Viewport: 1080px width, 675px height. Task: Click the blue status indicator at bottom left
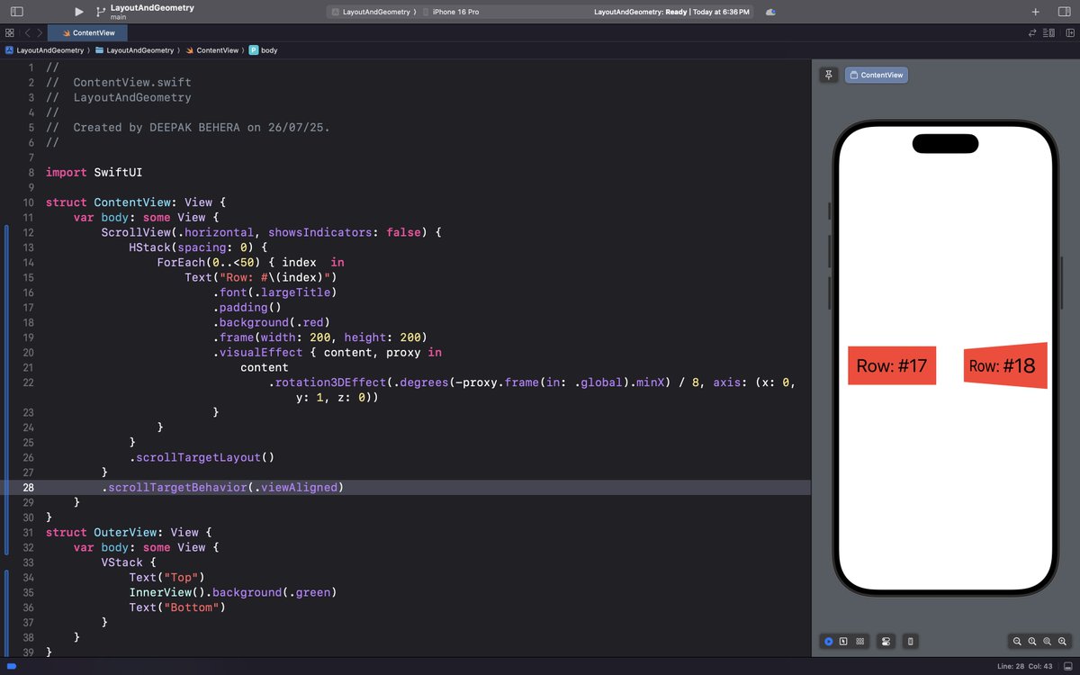tap(12, 666)
